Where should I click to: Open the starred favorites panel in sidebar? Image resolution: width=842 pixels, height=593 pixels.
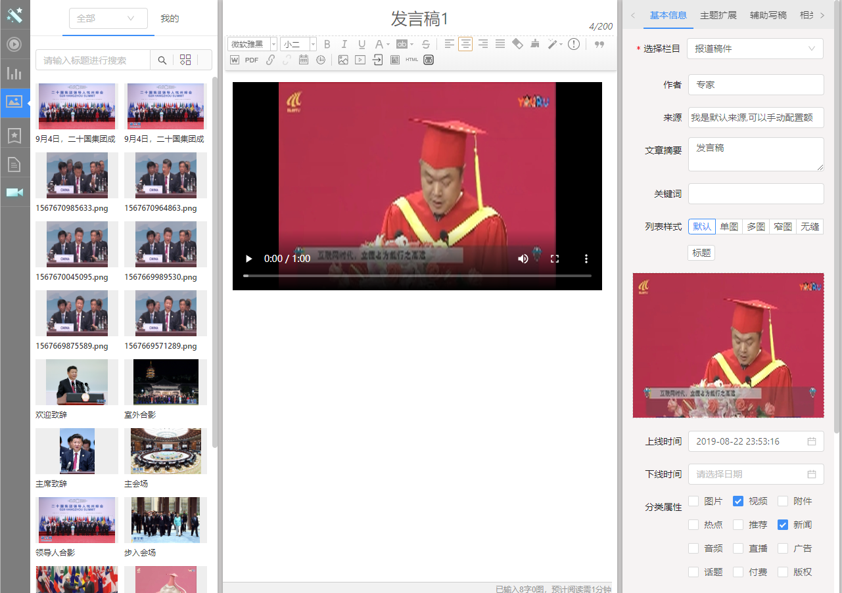pos(14,136)
